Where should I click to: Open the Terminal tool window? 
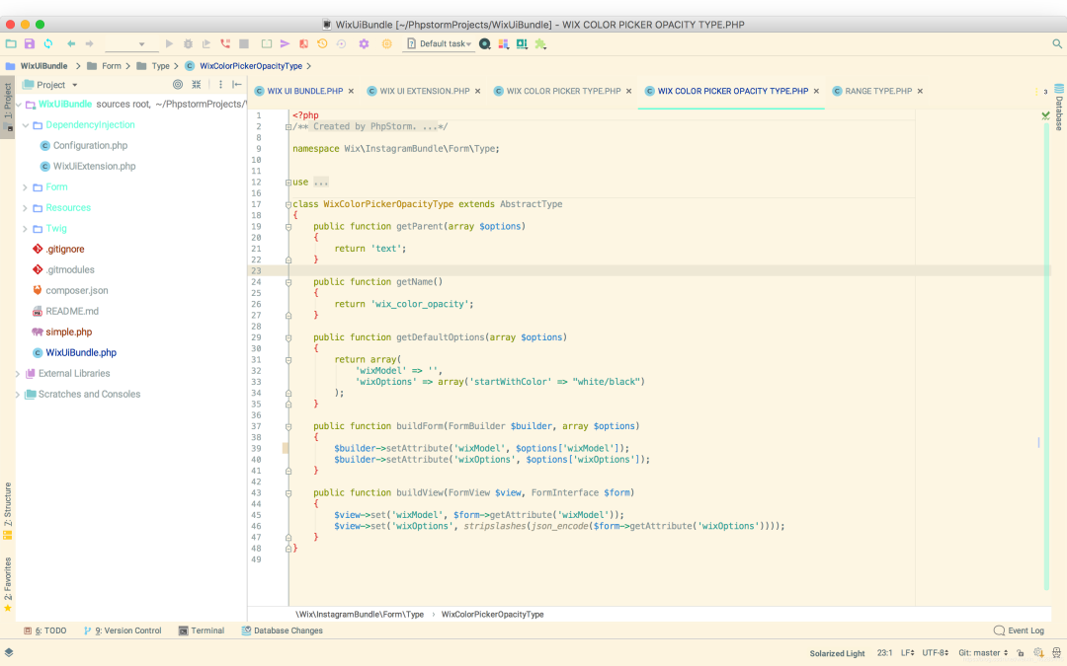pyautogui.click(x=202, y=630)
